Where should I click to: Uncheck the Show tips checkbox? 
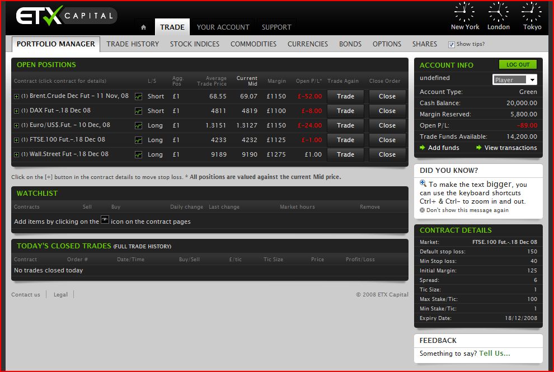click(x=452, y=44)
